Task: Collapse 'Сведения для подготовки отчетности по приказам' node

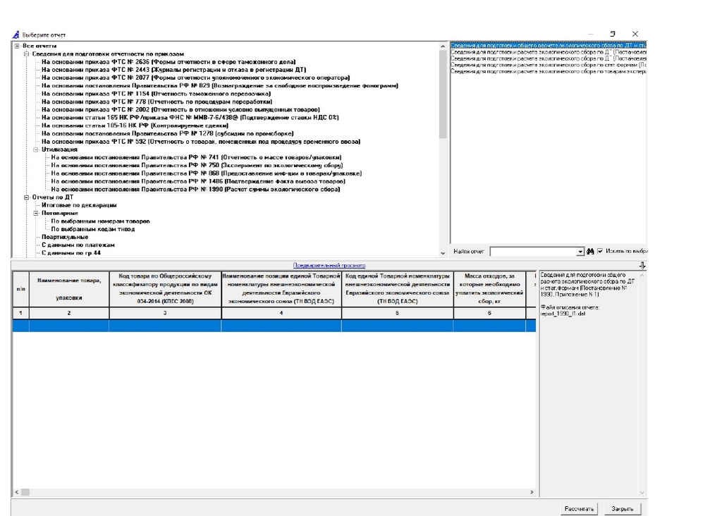Action: click(26, 54)
